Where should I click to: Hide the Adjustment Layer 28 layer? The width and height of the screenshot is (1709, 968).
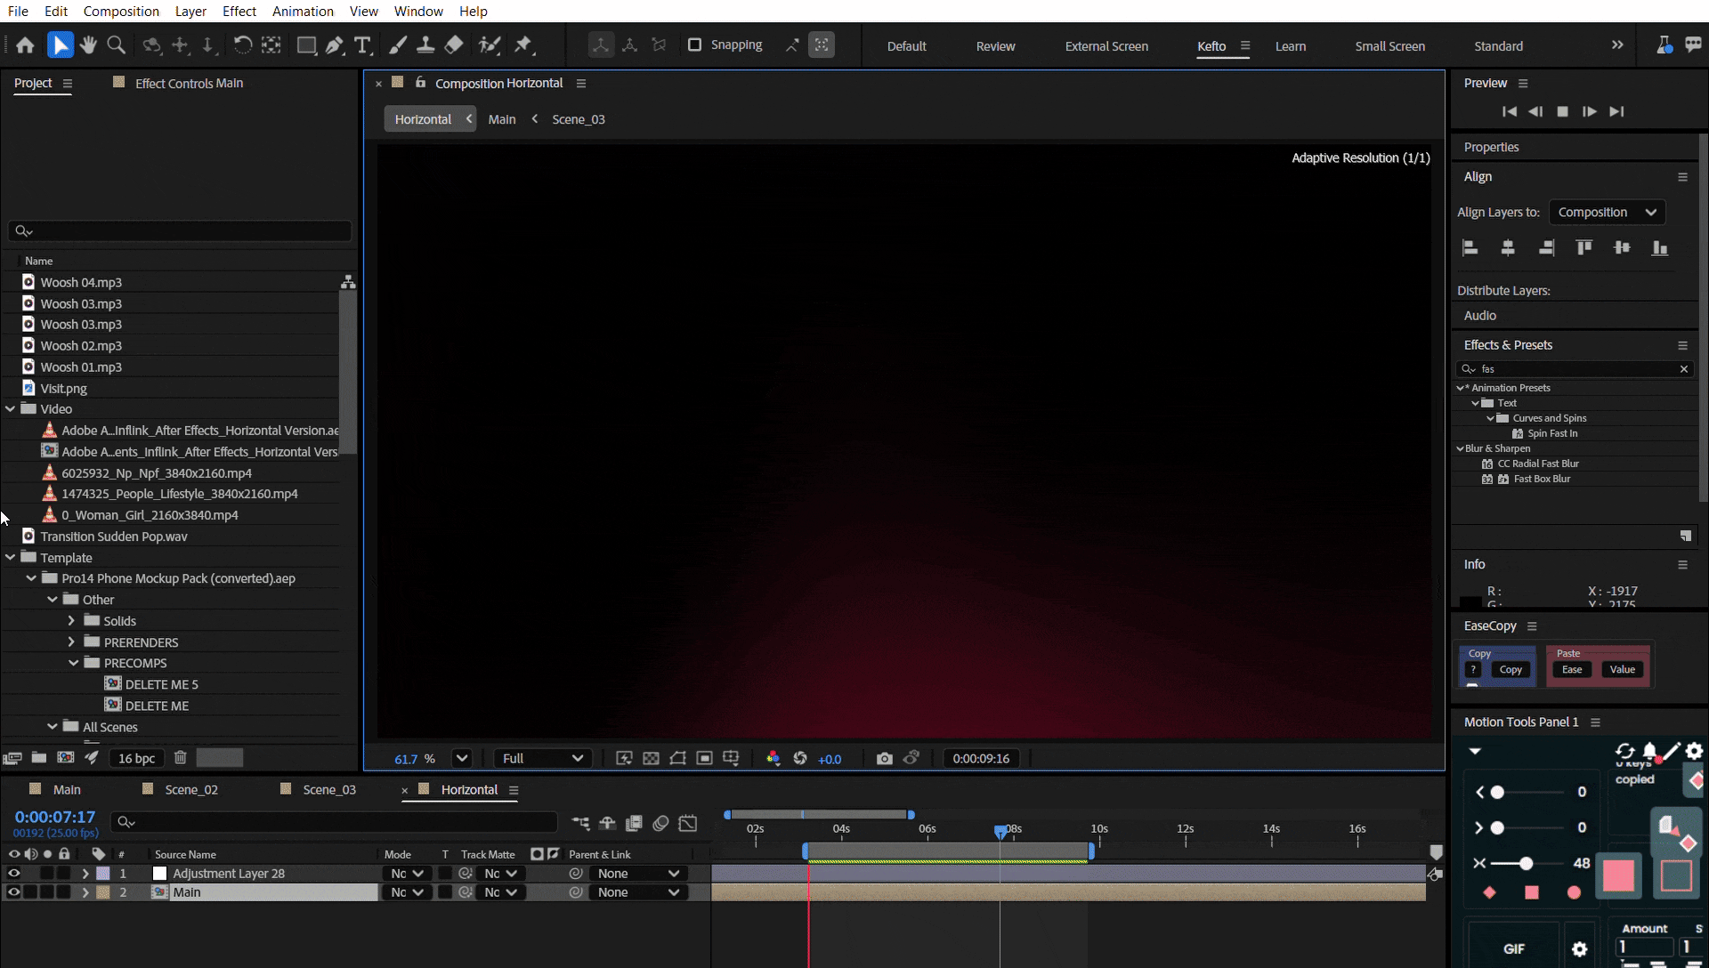click(13, 874)
